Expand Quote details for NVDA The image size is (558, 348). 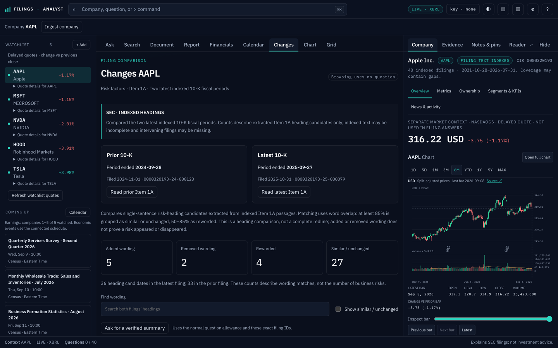point(35,135)
